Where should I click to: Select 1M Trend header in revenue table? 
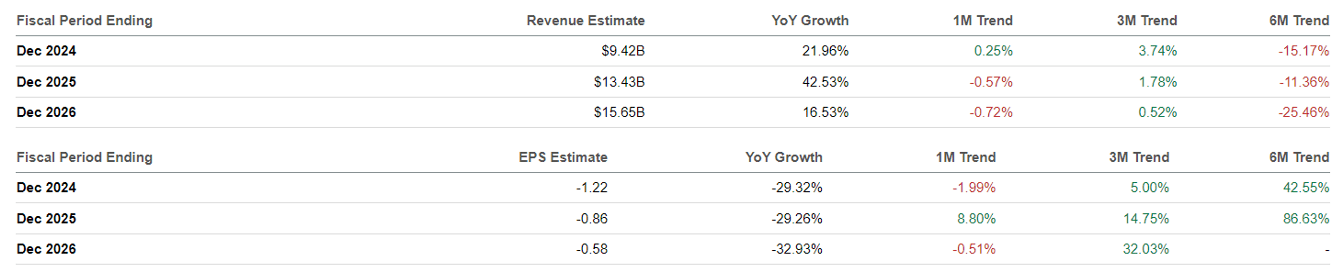pos(983,20)
